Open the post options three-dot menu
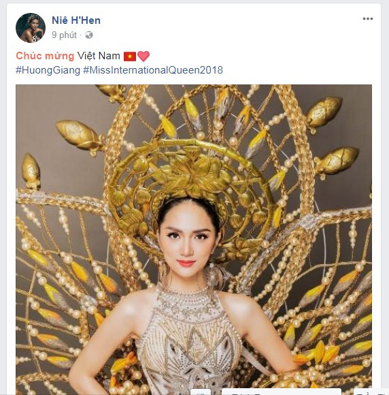Viewport: 389px width, 395px height. (368, 18)
